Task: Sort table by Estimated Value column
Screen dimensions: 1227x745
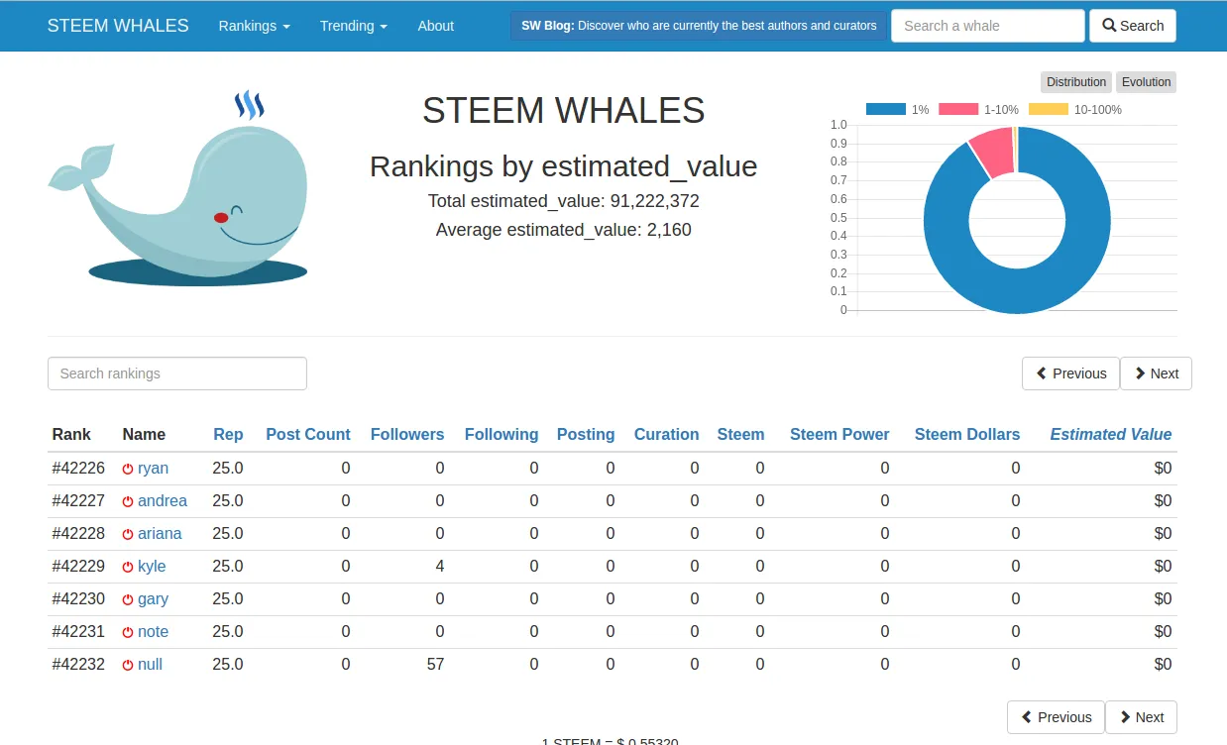Action: pyautogui.click(x=1110, y=434)
